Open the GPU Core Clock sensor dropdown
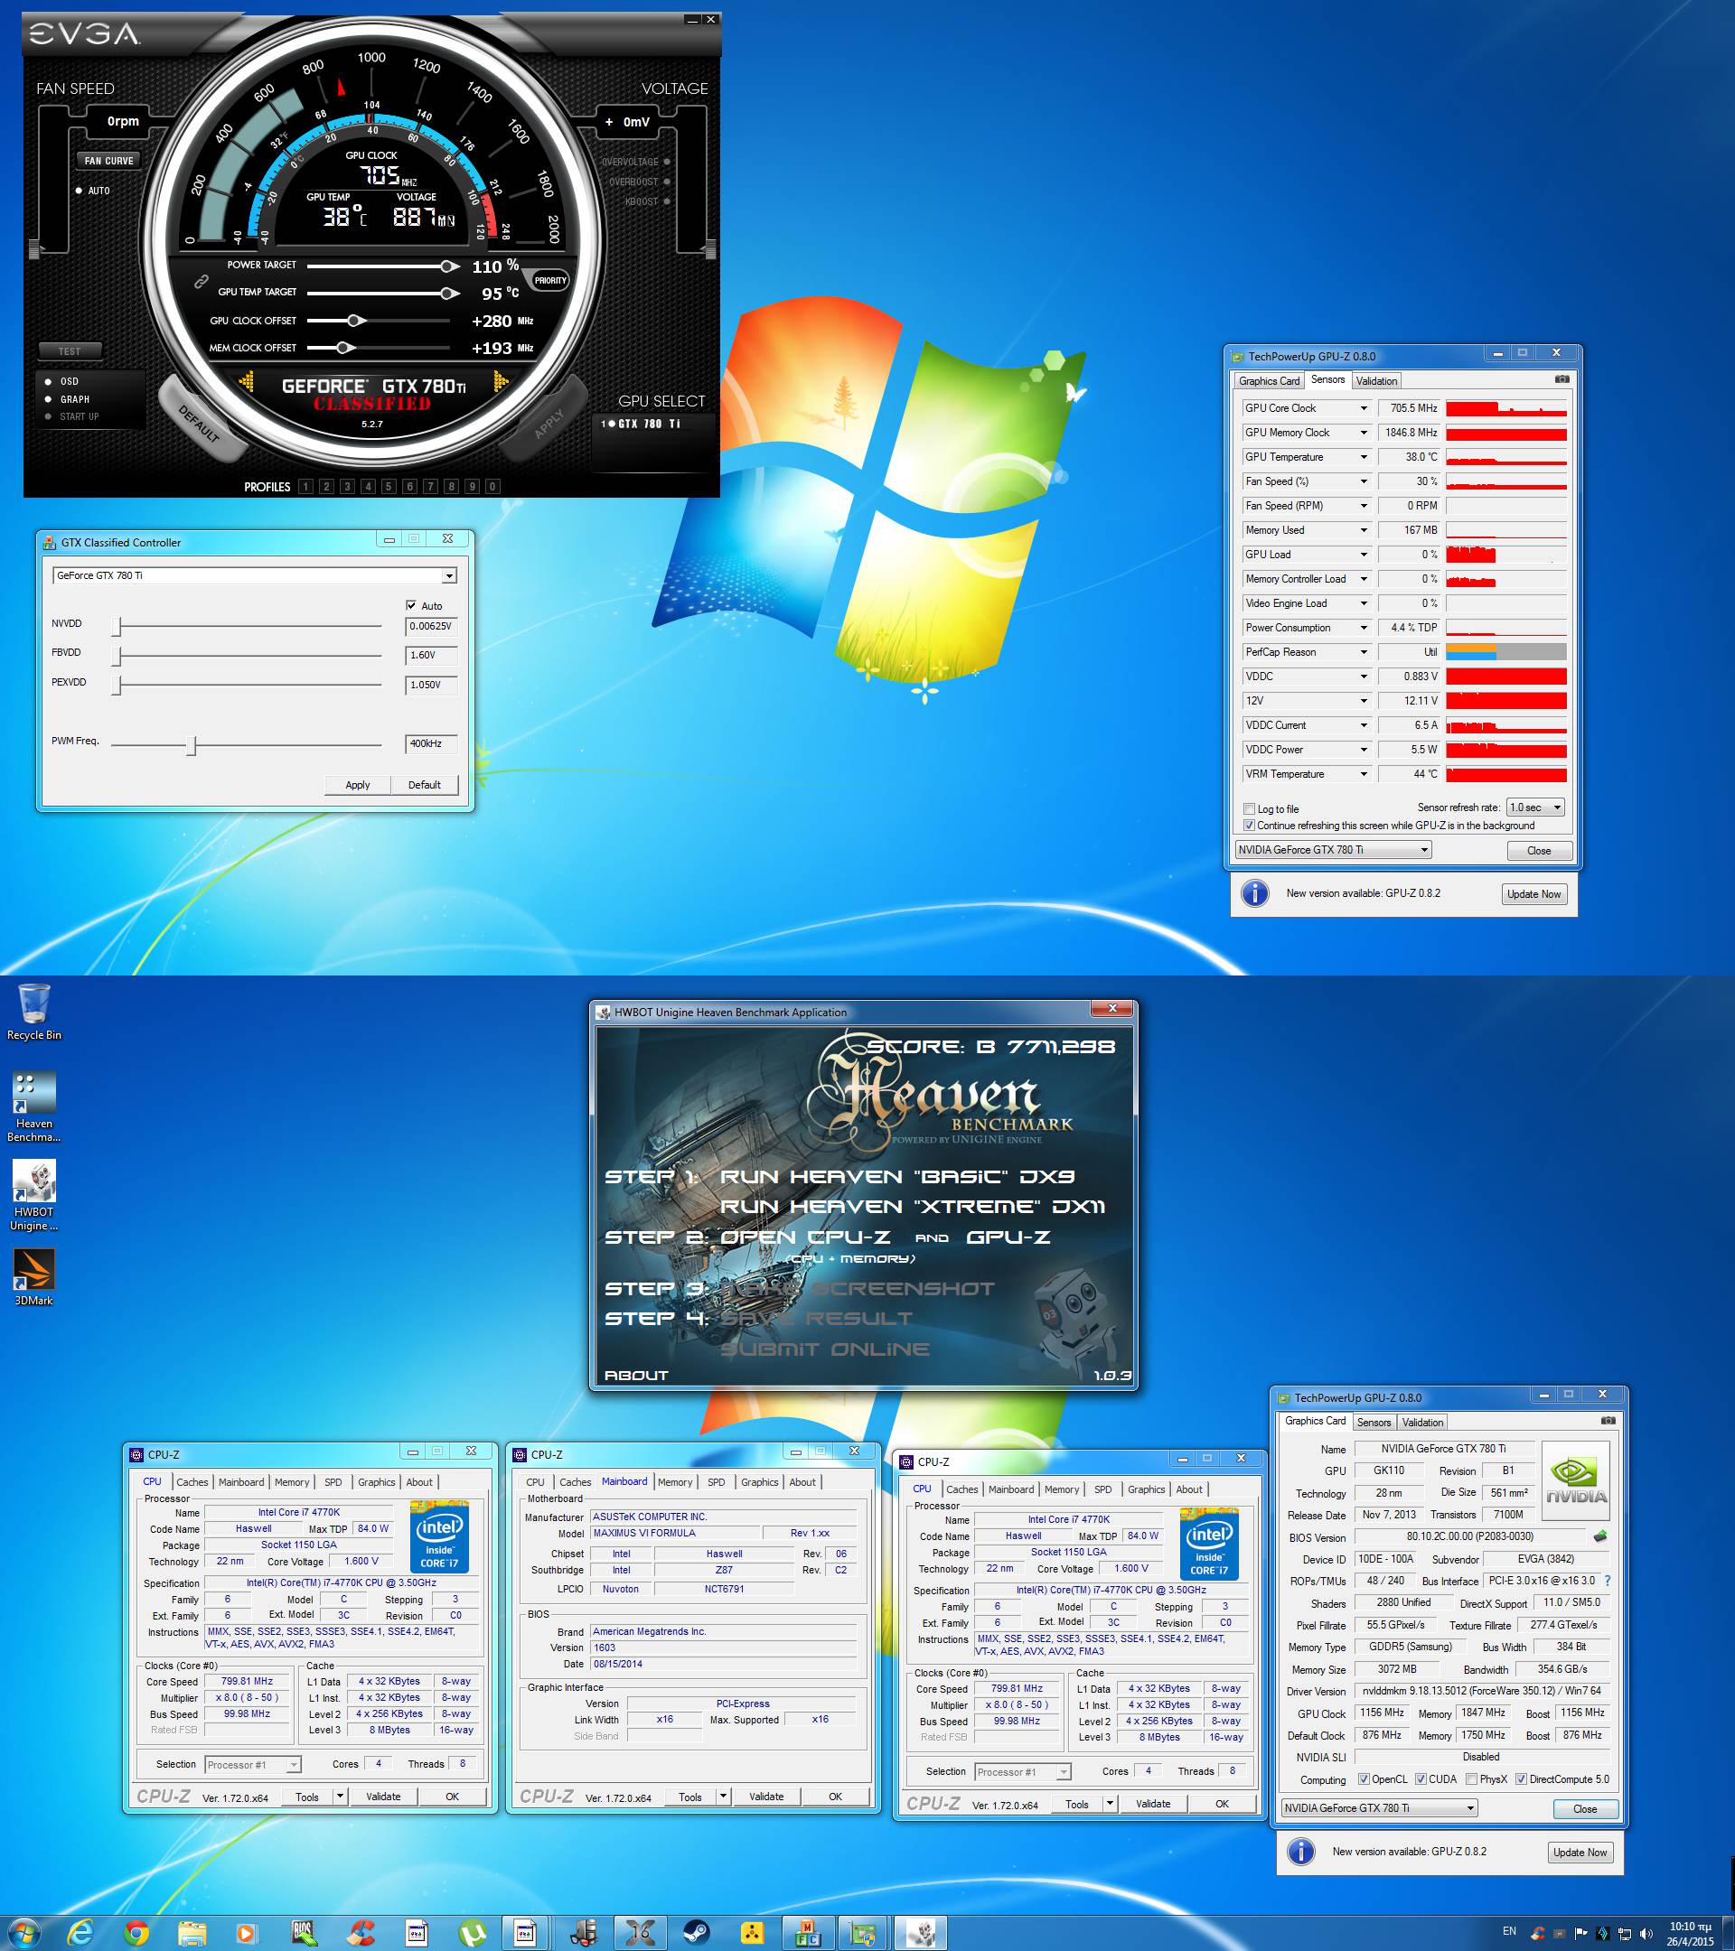Screen dimensions: 1735x1951 pyautogui.click(x=1363, y=408)
